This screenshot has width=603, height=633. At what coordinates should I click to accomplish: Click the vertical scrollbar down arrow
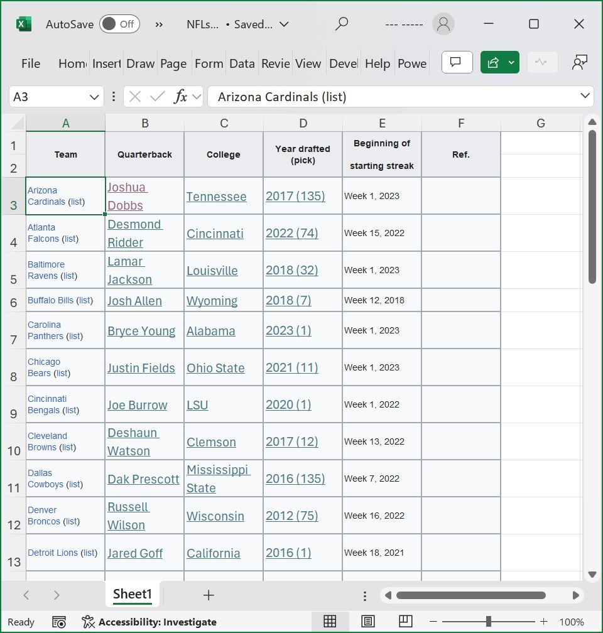[591, 574]
